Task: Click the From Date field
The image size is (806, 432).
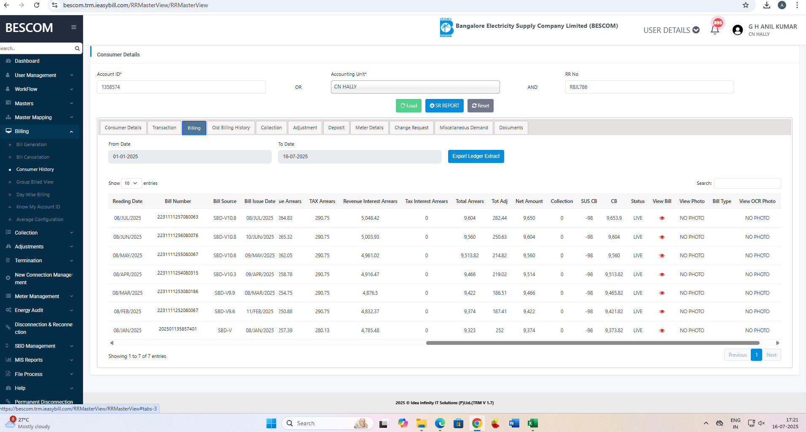Action: pyautogui.click(x=190, y=157)
